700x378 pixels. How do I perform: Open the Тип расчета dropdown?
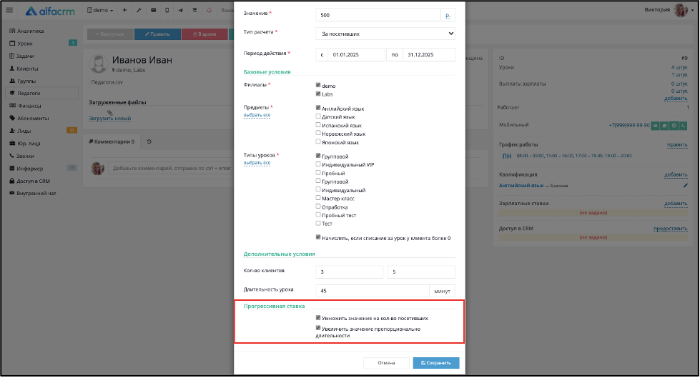tap(385, 34)
